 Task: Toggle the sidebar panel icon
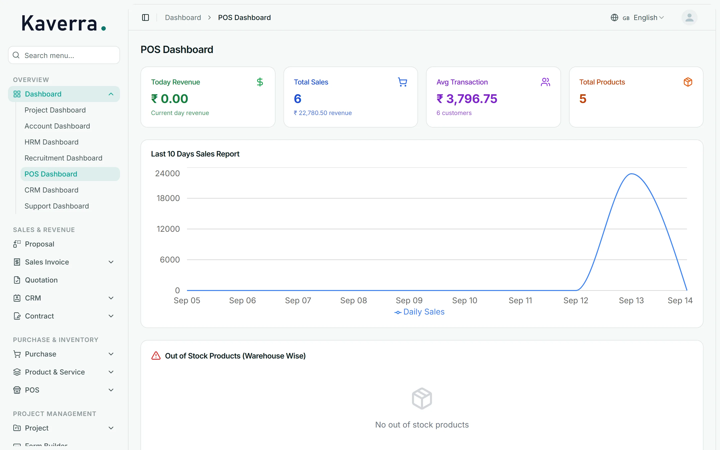(145, 17)
